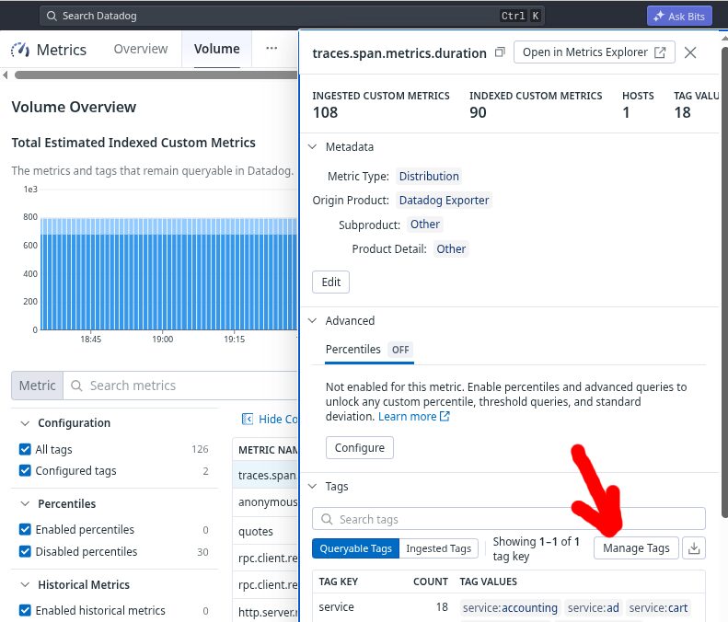Select the Percentiles OFF tab
This screenshot has height=622, width=728.
tap(369, 350)
